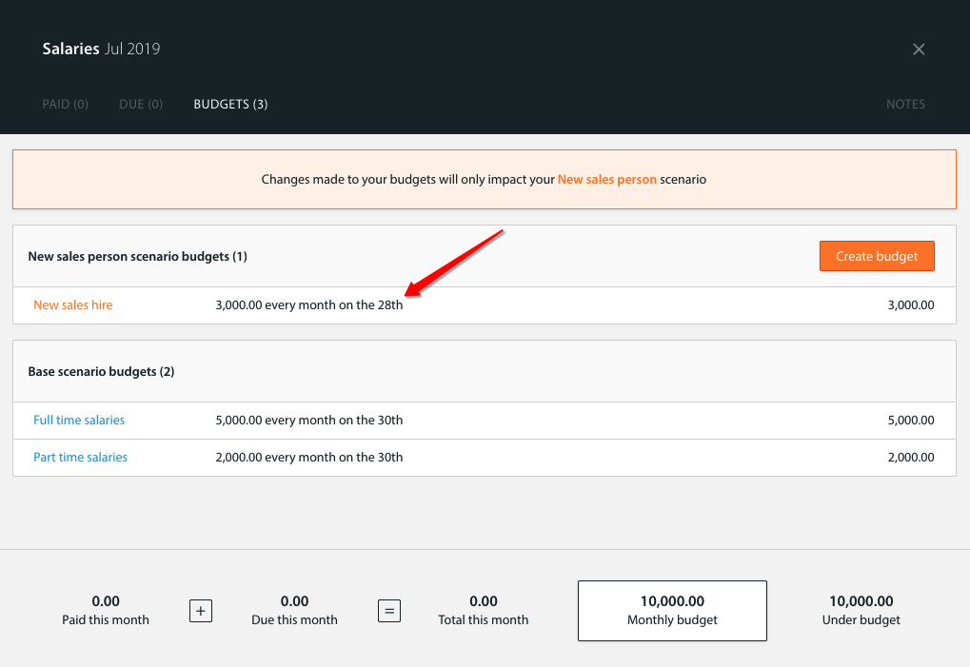Open the Full time salaries budget
The width and height of the screenshot is (970, 667).
78,420
